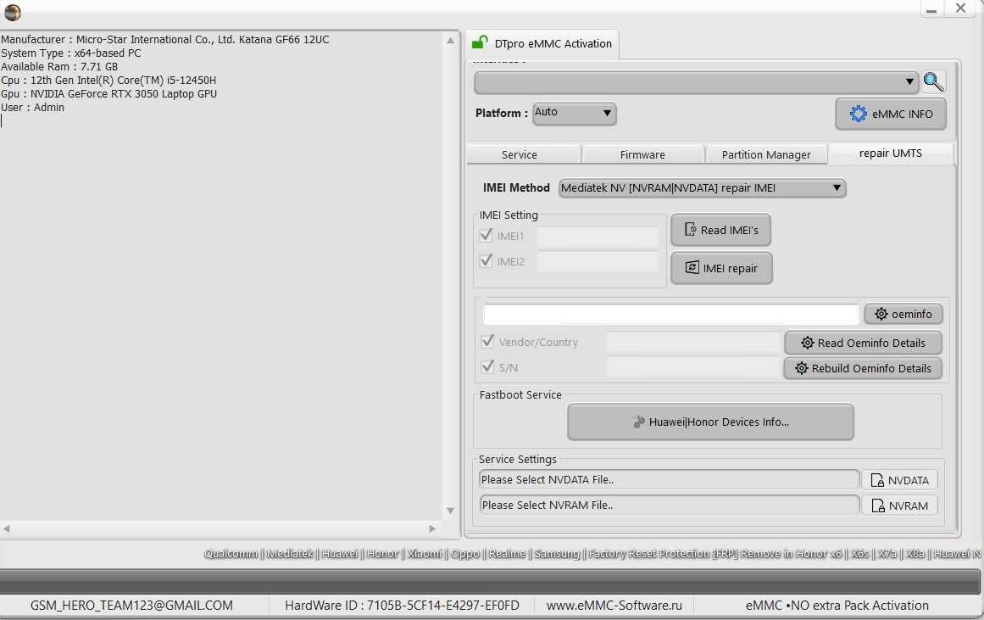
Task: Open eMMC INFO via its gear icon button
Action: point(891,114)
